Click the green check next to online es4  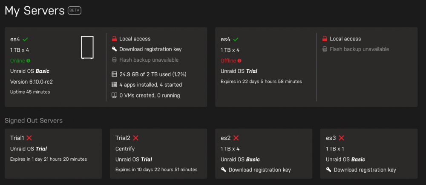[x=25, y=39]
